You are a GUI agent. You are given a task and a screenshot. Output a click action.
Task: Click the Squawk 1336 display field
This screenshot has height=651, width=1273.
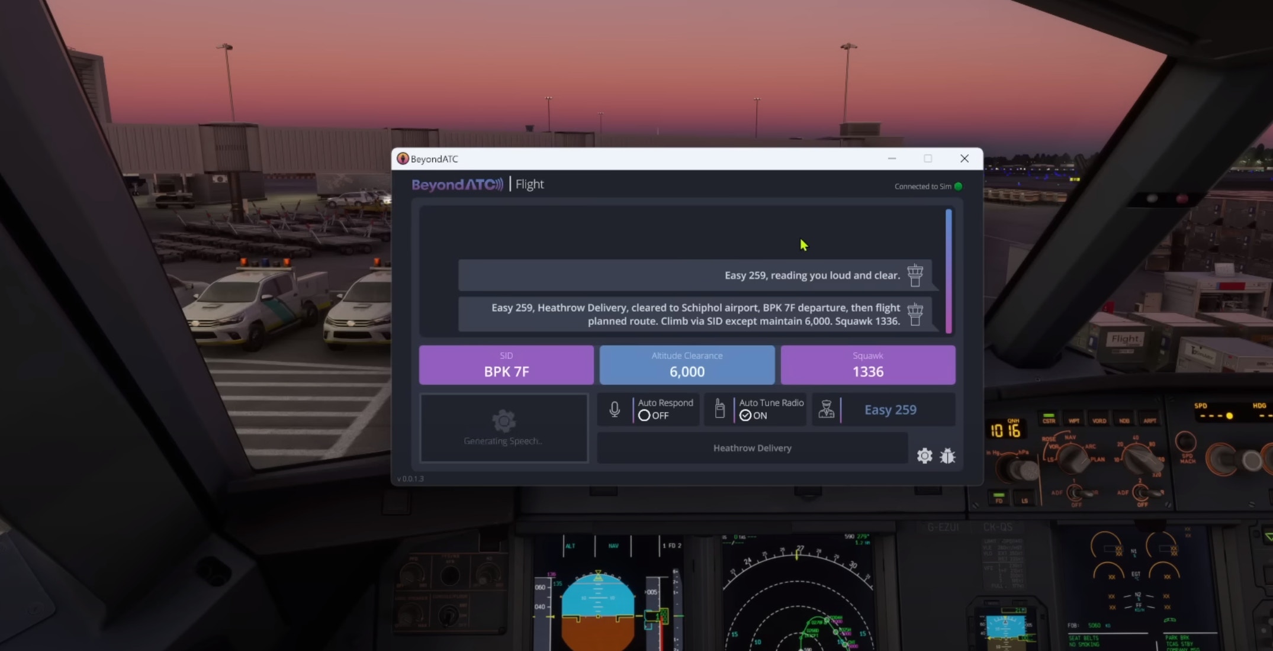tap(868, 365)
